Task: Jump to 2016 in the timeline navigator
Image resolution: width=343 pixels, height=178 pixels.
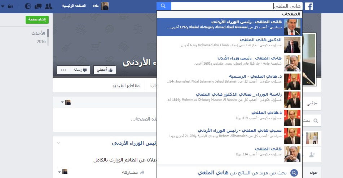Action: (x=41, y=41)
